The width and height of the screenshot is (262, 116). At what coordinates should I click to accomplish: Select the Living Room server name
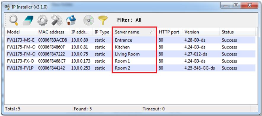[127, 54]
